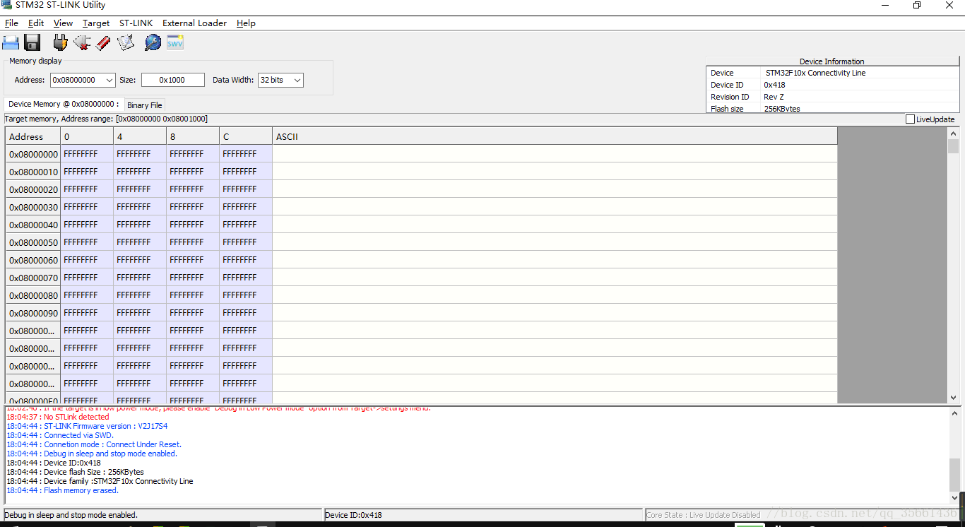Image resolution: width=965 pixels, height=527 pixels.
Task: Open the ST-LINK menu
Action: (136, 23)
